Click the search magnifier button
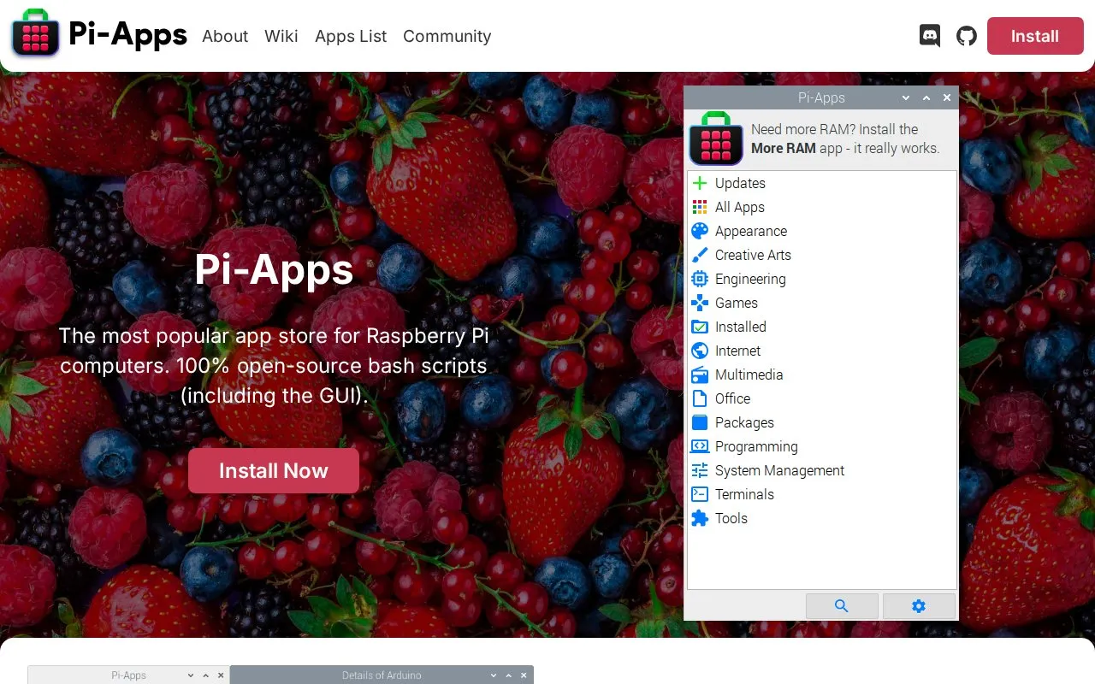The image size is (1095, 684). click(842, 606)
